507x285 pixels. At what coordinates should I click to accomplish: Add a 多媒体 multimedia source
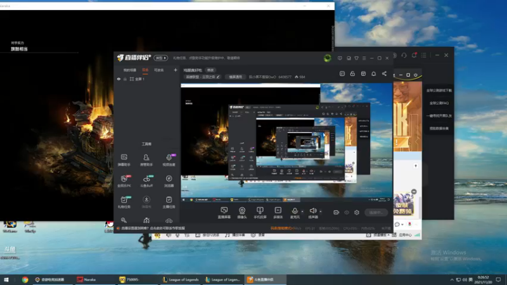[278, 213]
